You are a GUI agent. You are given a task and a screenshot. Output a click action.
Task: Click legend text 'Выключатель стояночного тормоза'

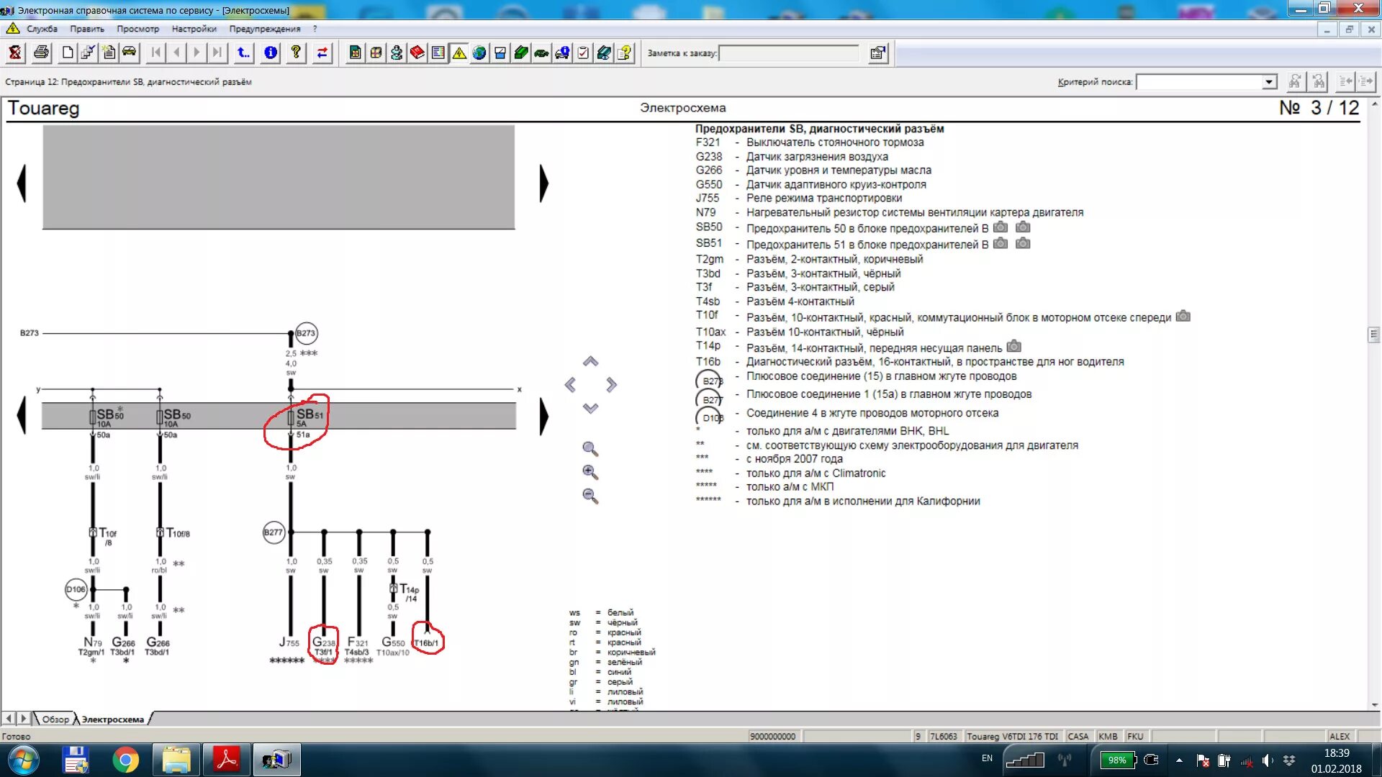tap(835, 142)
